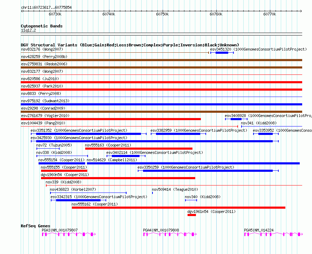Click the left arrow of the ruler
Screen dimensions: 312x254
(22, 11)
